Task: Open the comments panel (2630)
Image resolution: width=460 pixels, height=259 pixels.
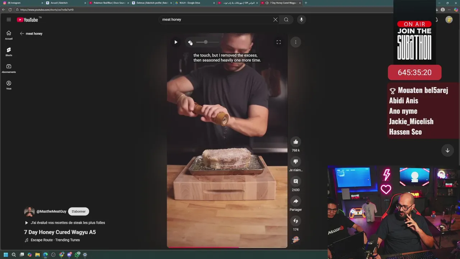Action: [x=296, y=181]
